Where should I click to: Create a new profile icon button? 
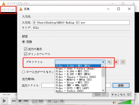click(123, 62)
